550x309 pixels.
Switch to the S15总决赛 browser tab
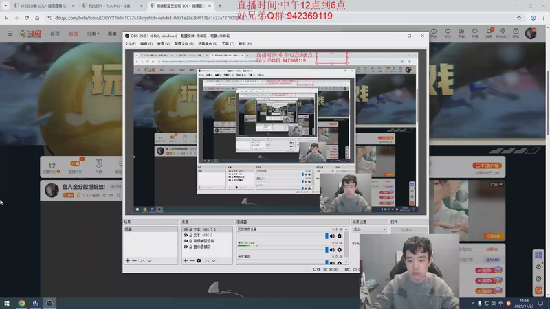click(x=43, y=6)
